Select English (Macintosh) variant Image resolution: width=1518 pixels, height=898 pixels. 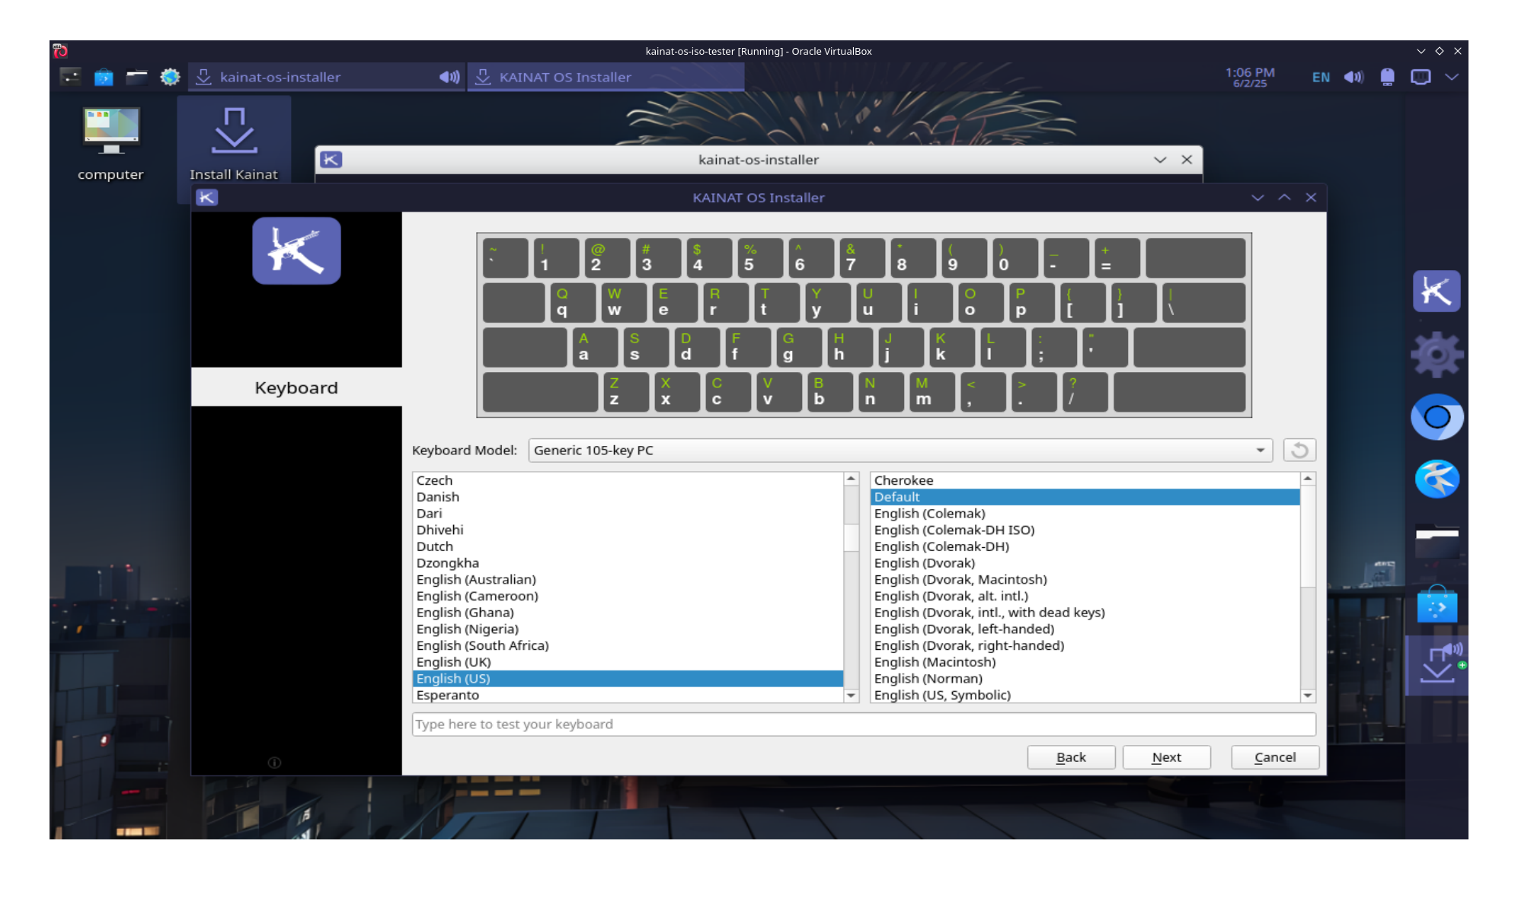1085,662
